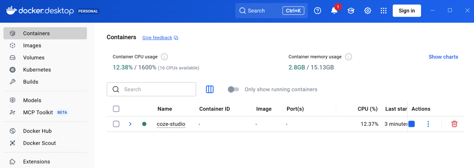
Task: Click the green running status dot for coze-studio
Action: coord(144,124)
